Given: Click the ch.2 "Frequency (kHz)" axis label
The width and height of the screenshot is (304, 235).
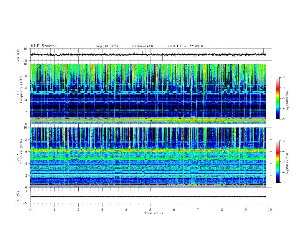Looking at the screenshot, I should pyautogui.click(x=21, y=153).
